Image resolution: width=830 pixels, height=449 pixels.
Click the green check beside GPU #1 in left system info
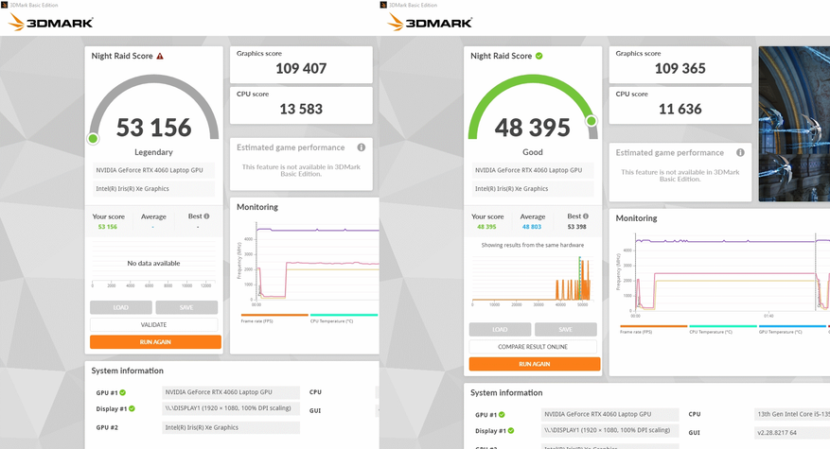coord(123,392)
